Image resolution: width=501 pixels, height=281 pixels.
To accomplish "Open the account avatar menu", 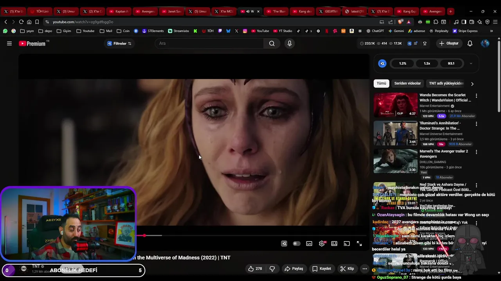I will point(485,43).
